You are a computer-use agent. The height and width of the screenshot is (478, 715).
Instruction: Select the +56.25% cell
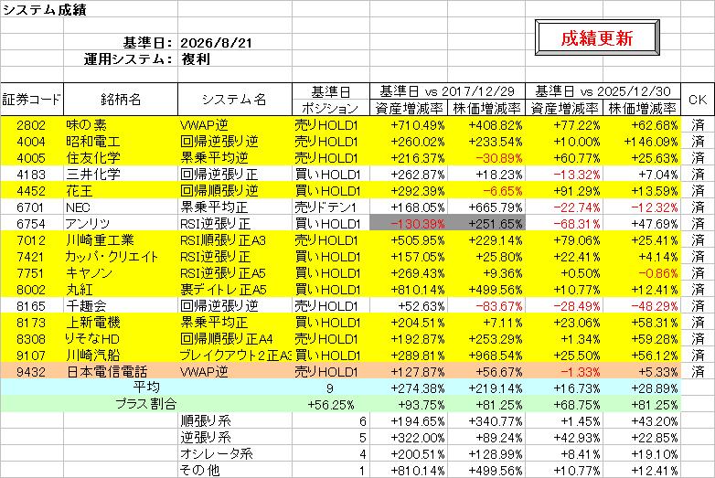[x=331, y=404]
